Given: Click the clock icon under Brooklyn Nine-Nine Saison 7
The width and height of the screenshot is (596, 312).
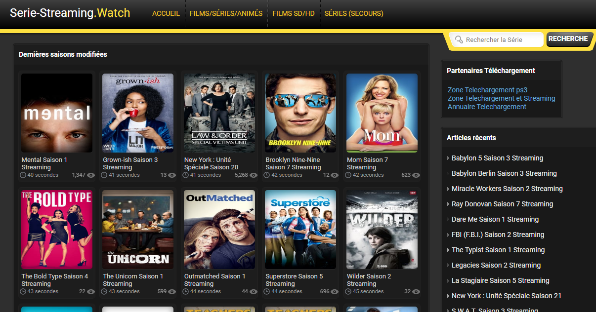Looking at the screenshot, I should tap(267, 175).
